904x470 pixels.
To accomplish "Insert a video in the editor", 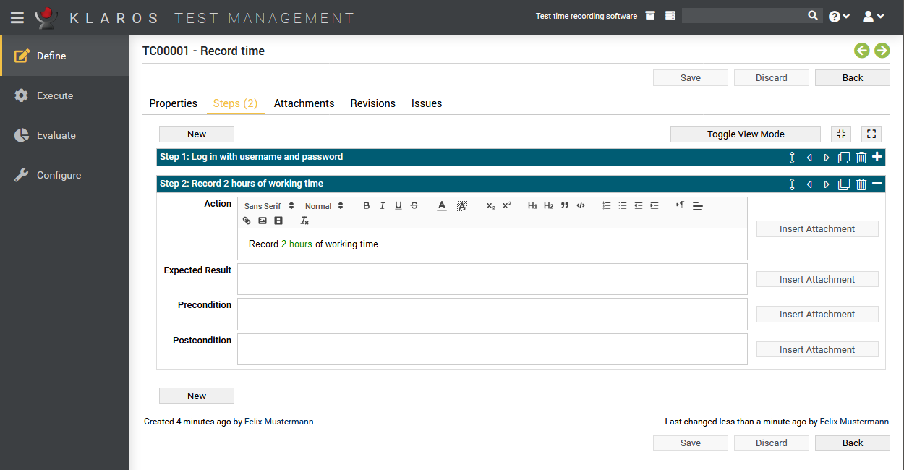I will tap(278, 221).
